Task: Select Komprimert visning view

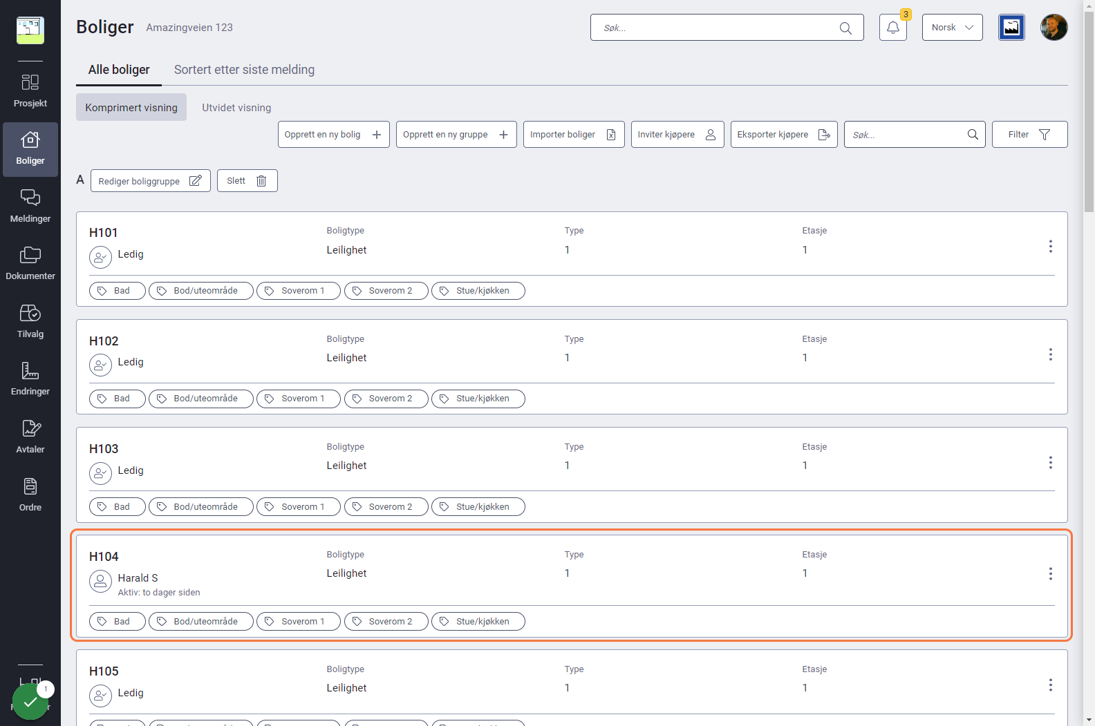Action: point(131,107)
